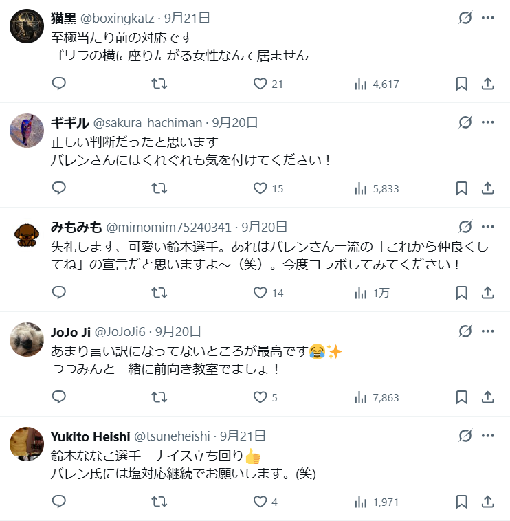Image resolution: width=510 pixels, height=521 pixels.
Task: Reply to 猫黒's tweet
Action: coord(59,84)
